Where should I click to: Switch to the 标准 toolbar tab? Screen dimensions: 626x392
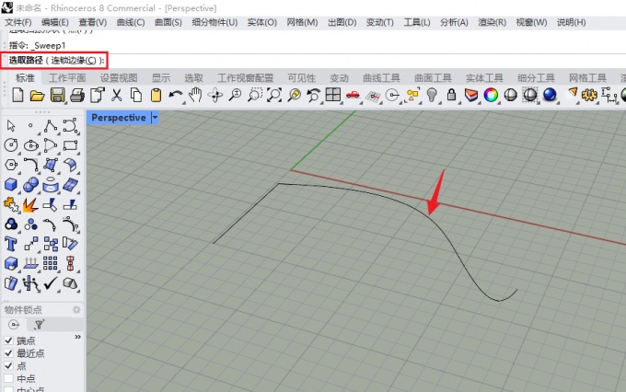click(x=25, y=78)
